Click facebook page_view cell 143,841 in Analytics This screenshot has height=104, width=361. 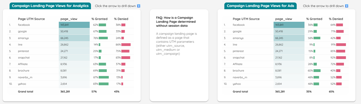(x=74, y=25)
